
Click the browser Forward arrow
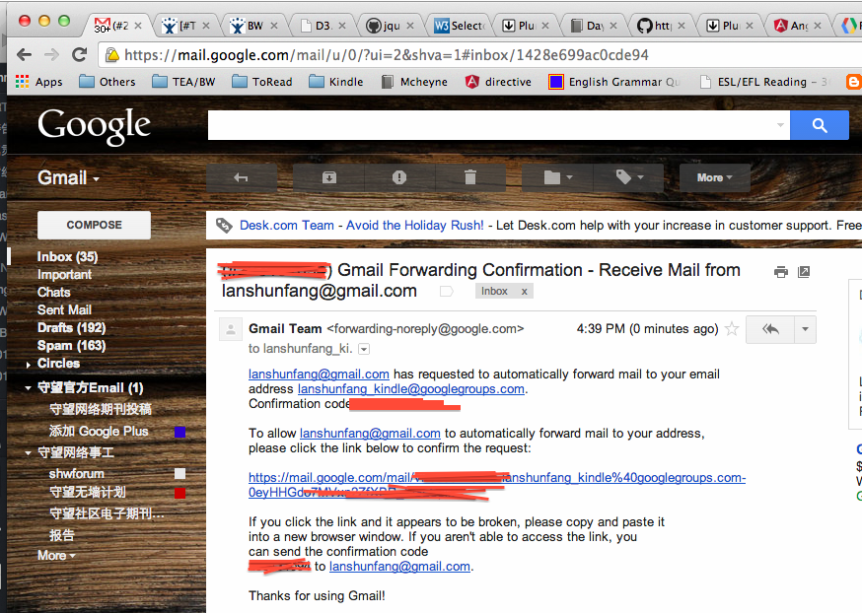click(51, 54)
